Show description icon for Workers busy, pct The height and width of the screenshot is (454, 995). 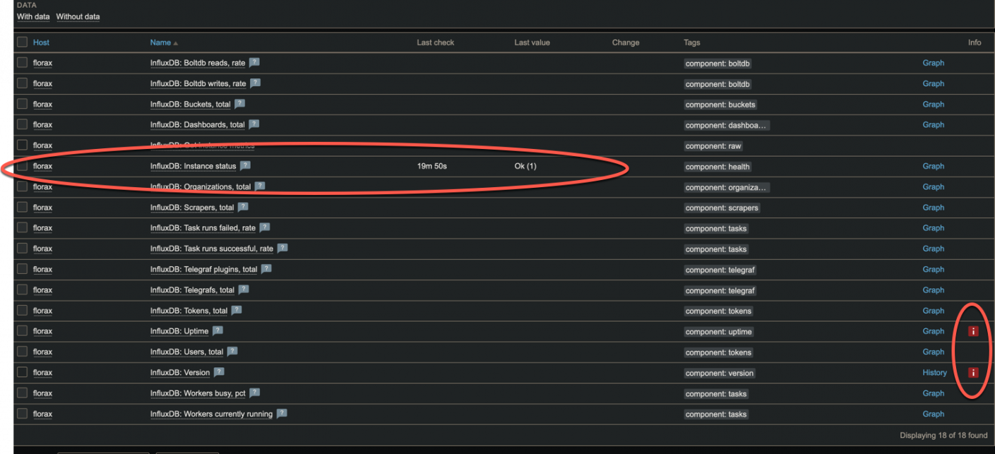[x=255, y=393]
